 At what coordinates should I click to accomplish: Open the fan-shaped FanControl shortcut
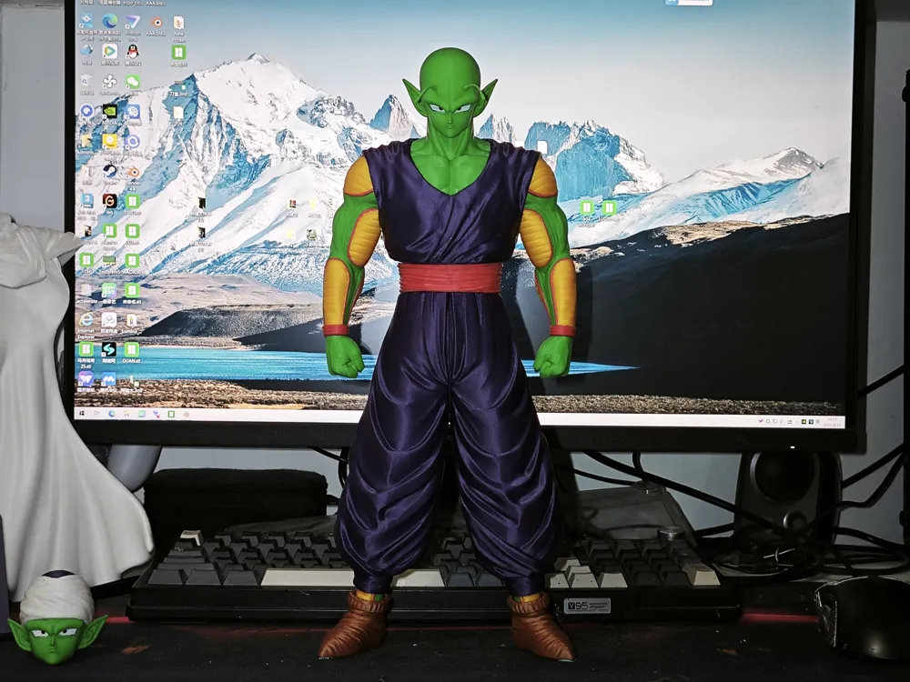pos(109,81)
